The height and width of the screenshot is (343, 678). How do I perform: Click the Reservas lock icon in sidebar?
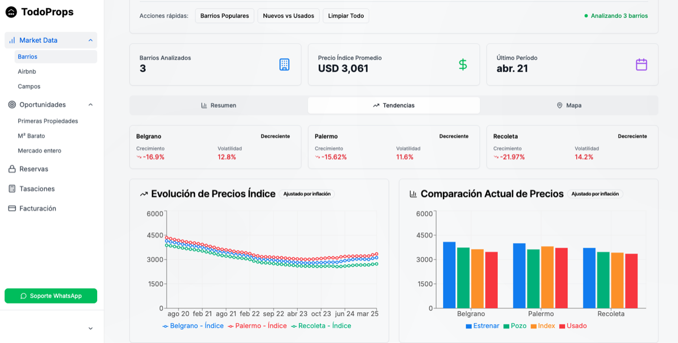(x=12, y=169)
